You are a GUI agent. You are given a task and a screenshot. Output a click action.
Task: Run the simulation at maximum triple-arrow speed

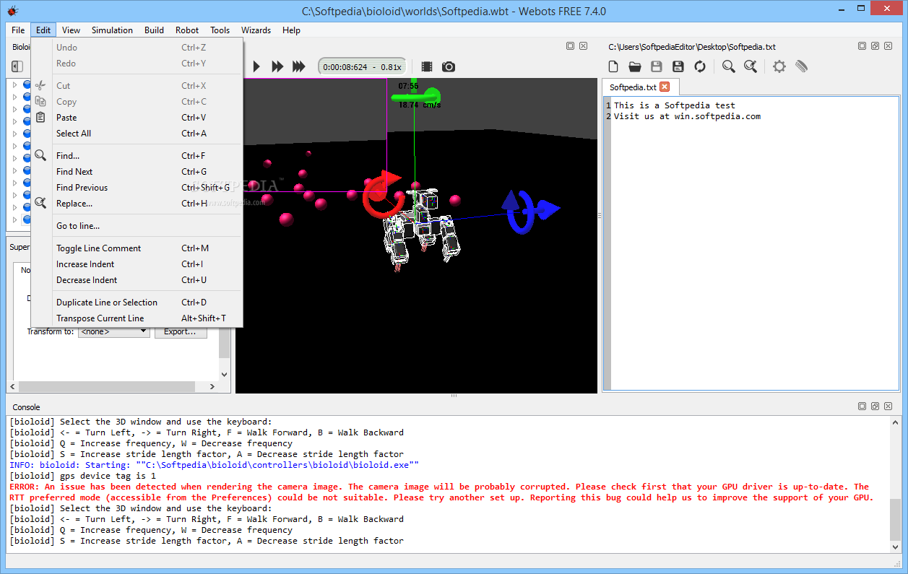point(299,66)
